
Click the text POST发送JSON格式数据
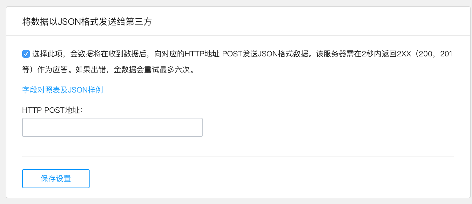click(x=265, y=54)
